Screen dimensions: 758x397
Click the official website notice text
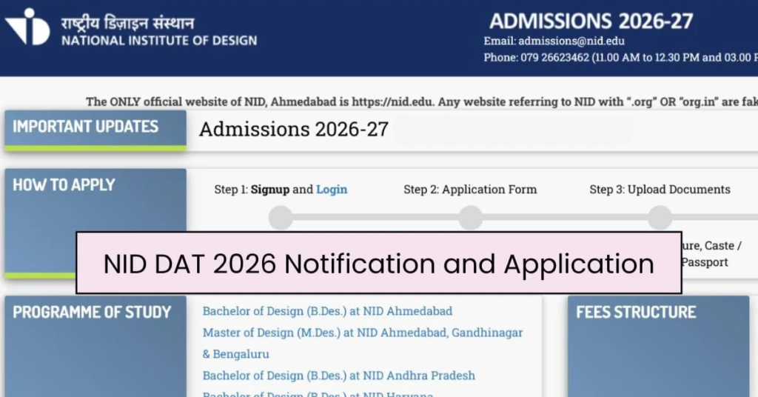pos(421,101)
